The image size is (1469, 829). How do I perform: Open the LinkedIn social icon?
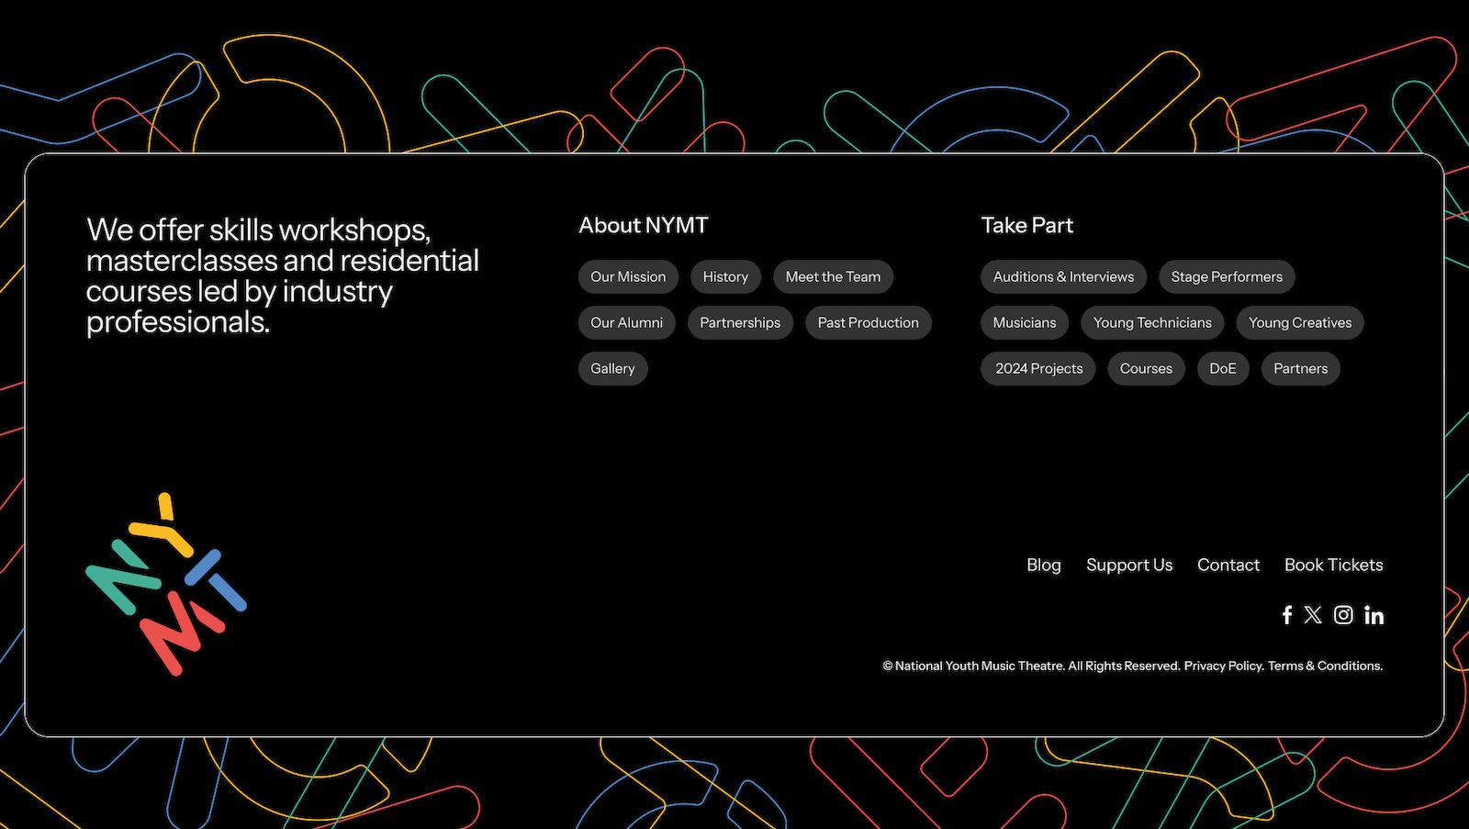[x=1374, y=615]
